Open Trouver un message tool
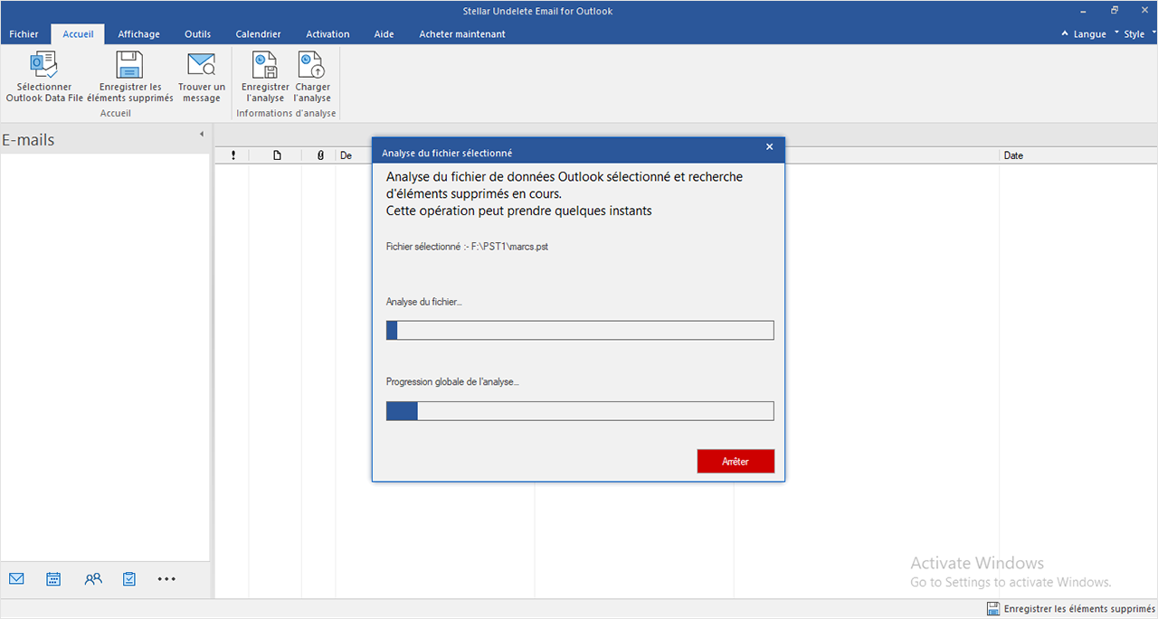This screenshot has height=619, width=1158. click(x=202, y=77)
